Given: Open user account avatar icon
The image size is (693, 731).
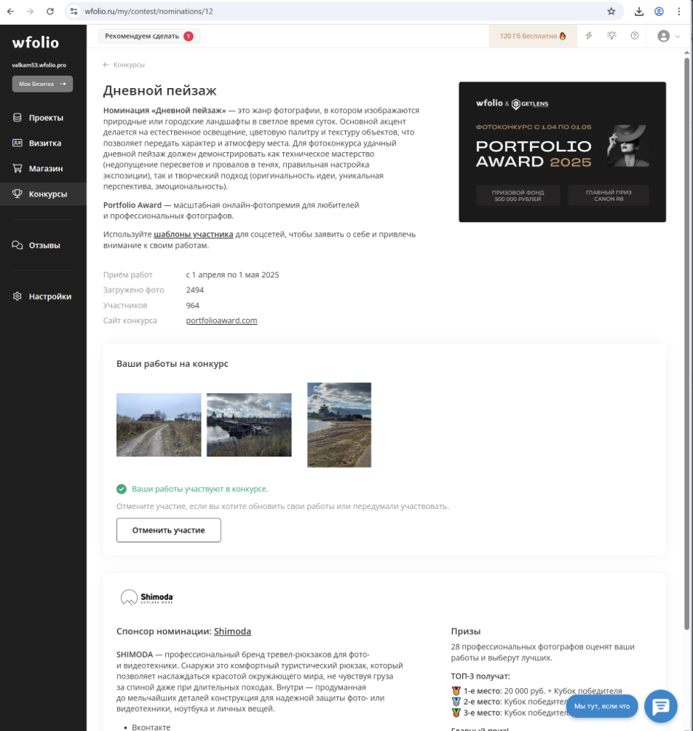Looking at the screenshot, I should 663,36.
